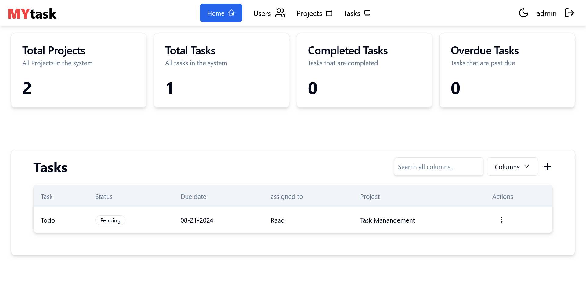
Task: Select the Overdue Tasks card
Action: (x=507, y=70)
